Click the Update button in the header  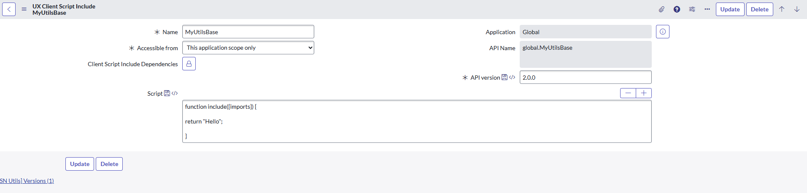(730, 9)
